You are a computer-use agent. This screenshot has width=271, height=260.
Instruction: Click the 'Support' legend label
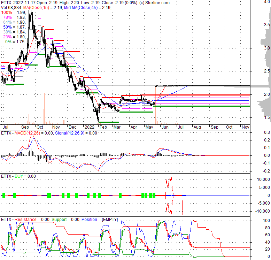(59, 220)
